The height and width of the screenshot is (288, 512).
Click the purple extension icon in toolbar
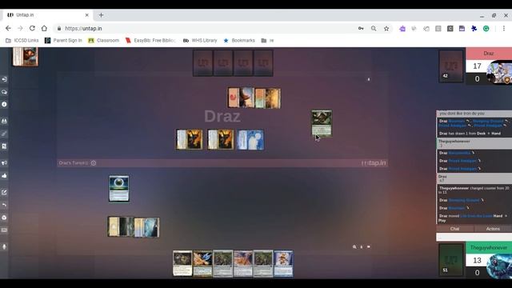click(x=402, y=29)
